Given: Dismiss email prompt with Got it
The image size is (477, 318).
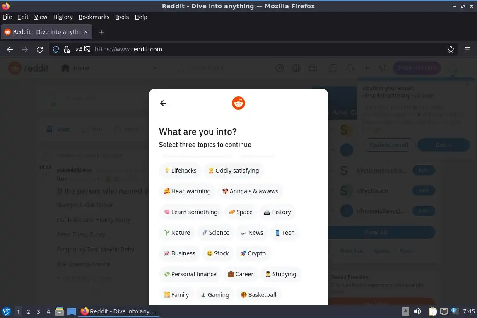Looking at the screenshot, I should click(443, 145).
